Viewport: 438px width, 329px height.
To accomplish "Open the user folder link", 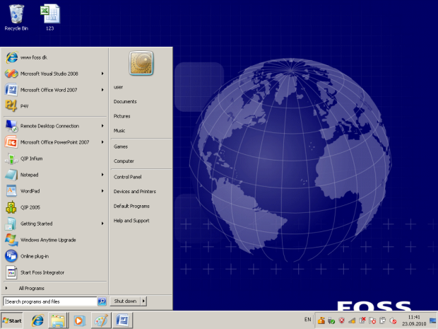I will click(118, 87).
